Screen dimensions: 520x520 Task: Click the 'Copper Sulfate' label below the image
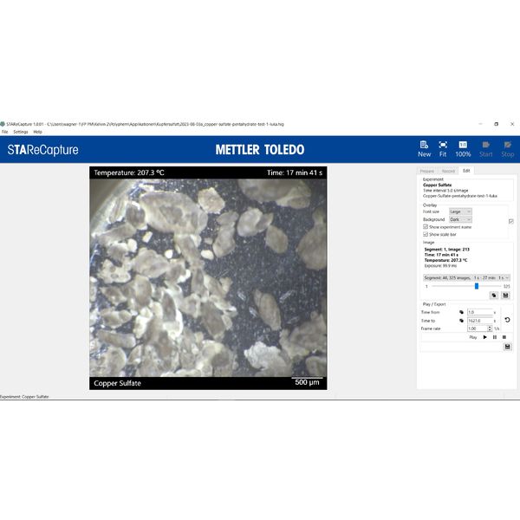point(117,383)
